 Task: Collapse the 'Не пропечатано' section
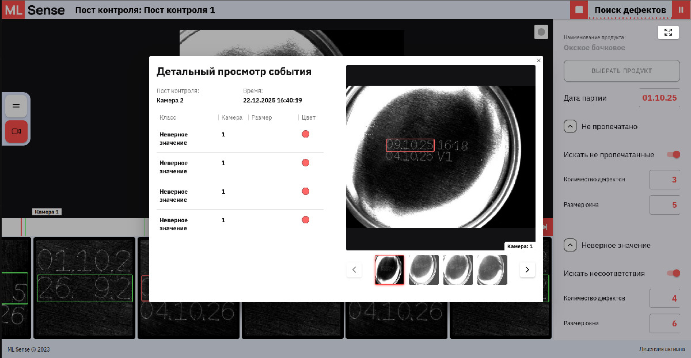click(x=570, y=126)
